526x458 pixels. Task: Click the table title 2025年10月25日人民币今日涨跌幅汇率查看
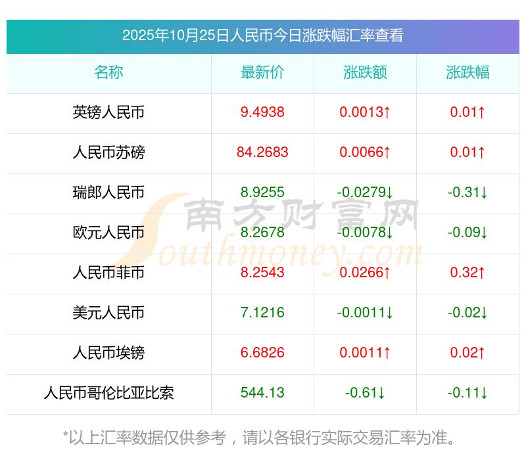[262, 35]
